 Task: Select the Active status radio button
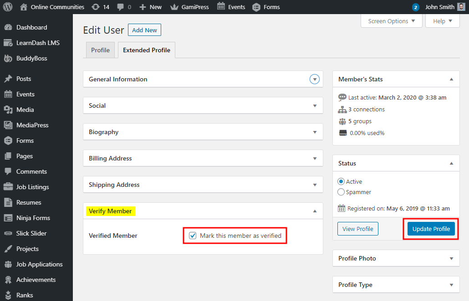click(341, 181)
